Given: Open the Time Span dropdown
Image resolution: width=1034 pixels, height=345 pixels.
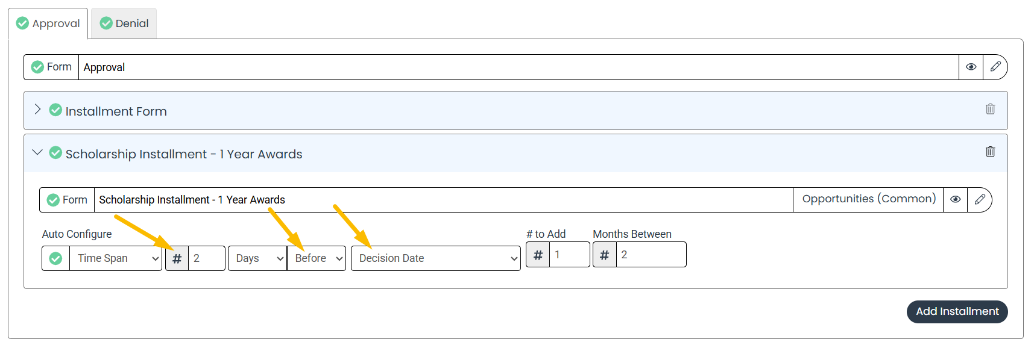Looking at the screenshot, I should click(x=116, y=258).
